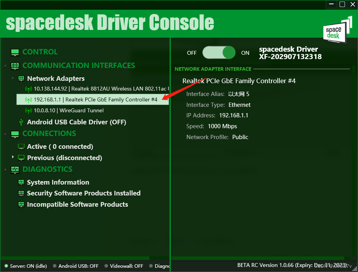The height and width of the screenshot is (272, 358).
Task: Click the Security Software Products icon
Action: tap(21, 194)
